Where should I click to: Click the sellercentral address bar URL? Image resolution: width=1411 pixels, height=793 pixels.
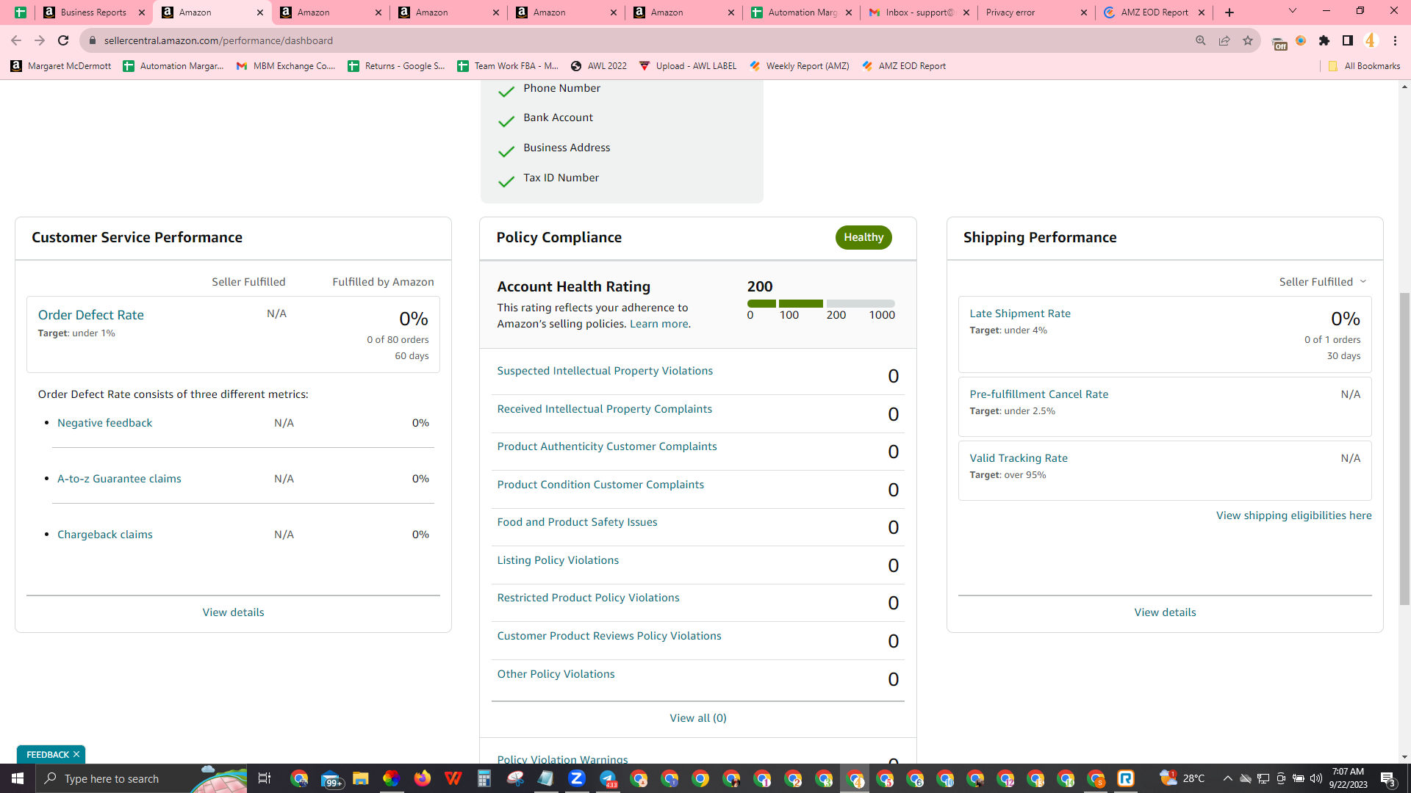pyautogui.click(x=218, y=40)
